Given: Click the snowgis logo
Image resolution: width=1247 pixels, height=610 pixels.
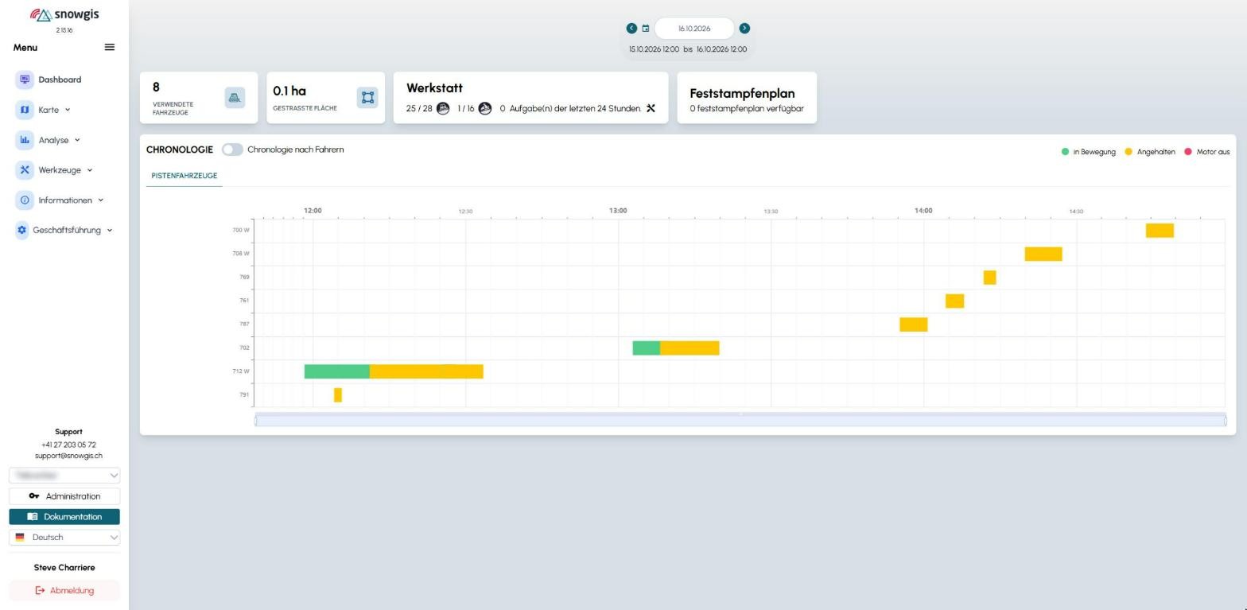Looking at the screenshot, I should click(64, 15).
